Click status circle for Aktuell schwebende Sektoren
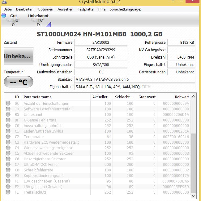This screenshot has height=201, width=201. coord(8,153)
